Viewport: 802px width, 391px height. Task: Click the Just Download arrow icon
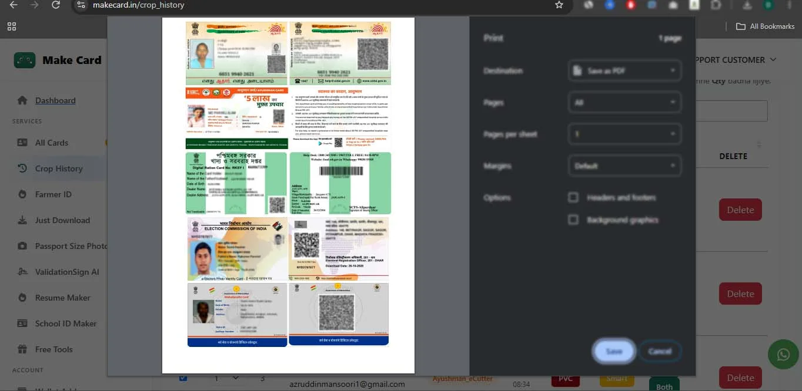pyautogui.click(x=22, y=220)
